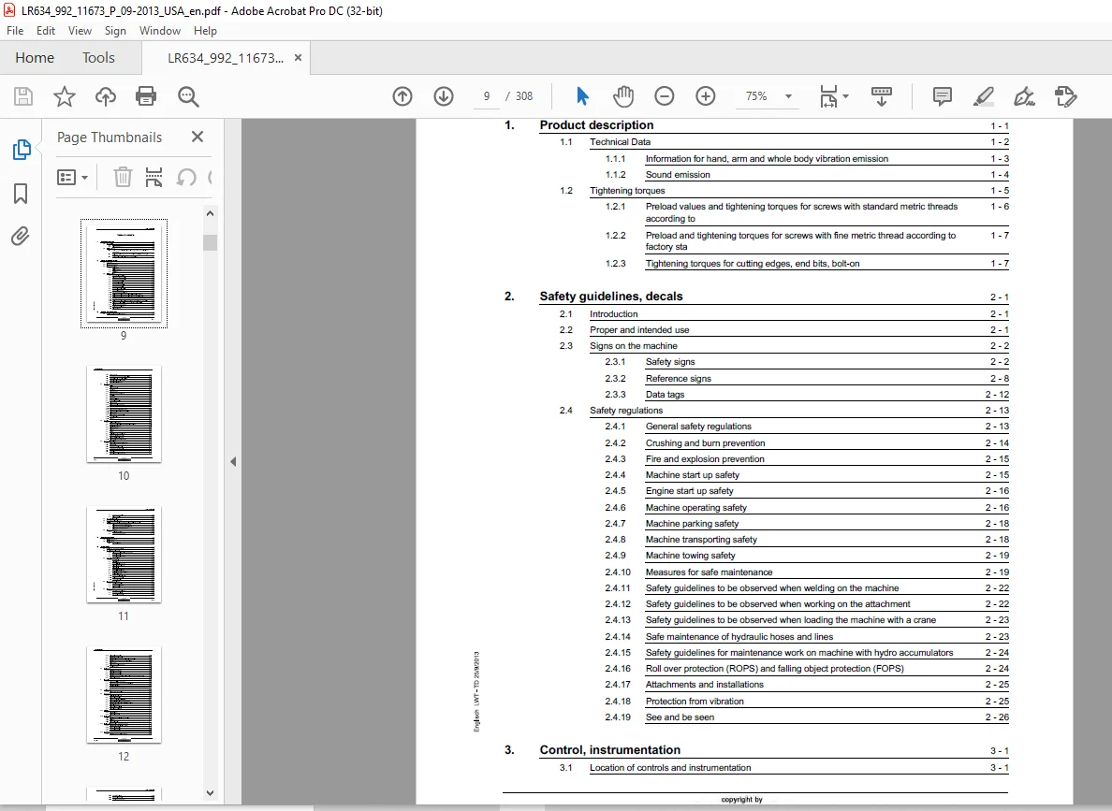Click the Print file icon
The height and width of the screenshot is (811, 1112).
coord(146,96)
